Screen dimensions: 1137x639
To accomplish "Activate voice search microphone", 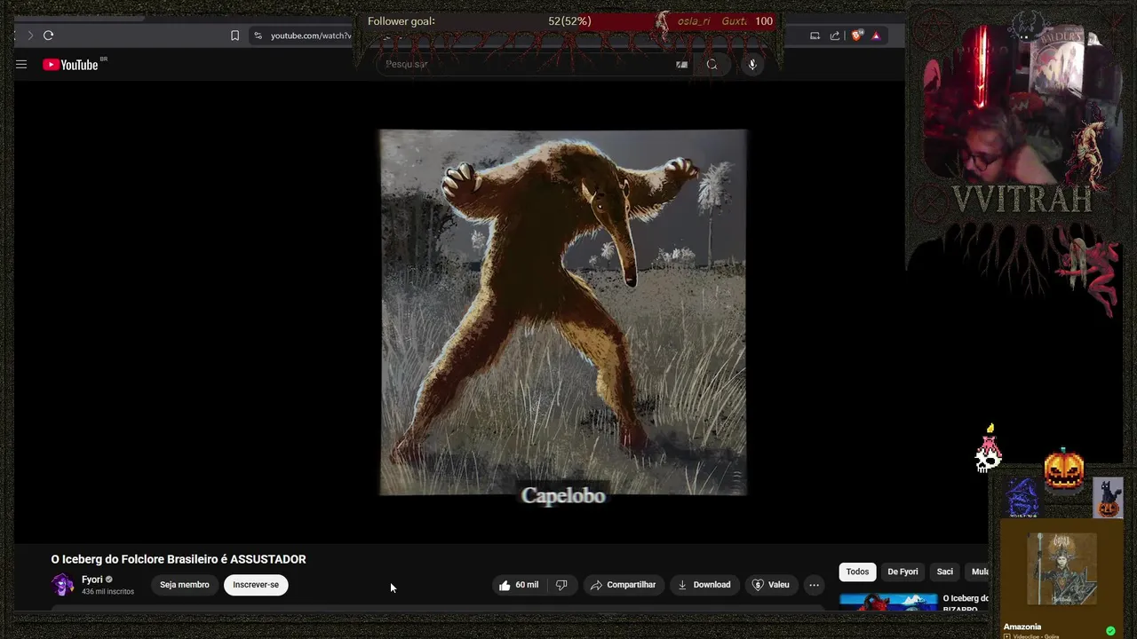I will coord(752,64).
